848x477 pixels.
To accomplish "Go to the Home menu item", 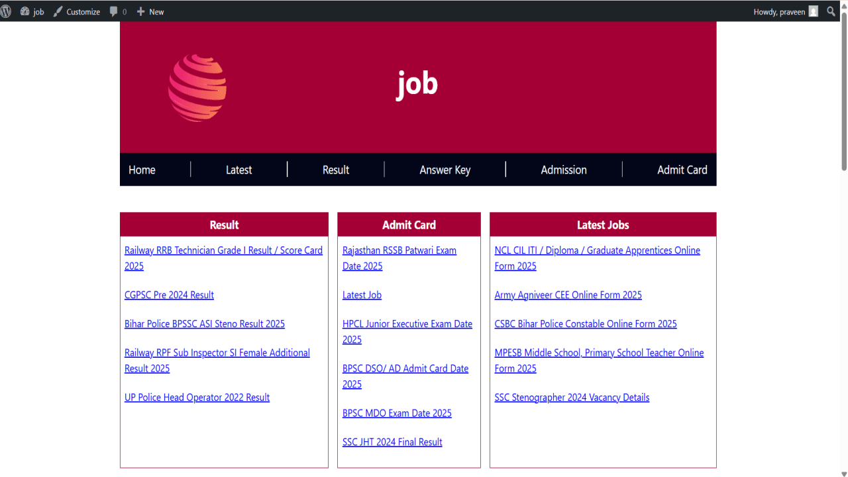I will (142, 170).
